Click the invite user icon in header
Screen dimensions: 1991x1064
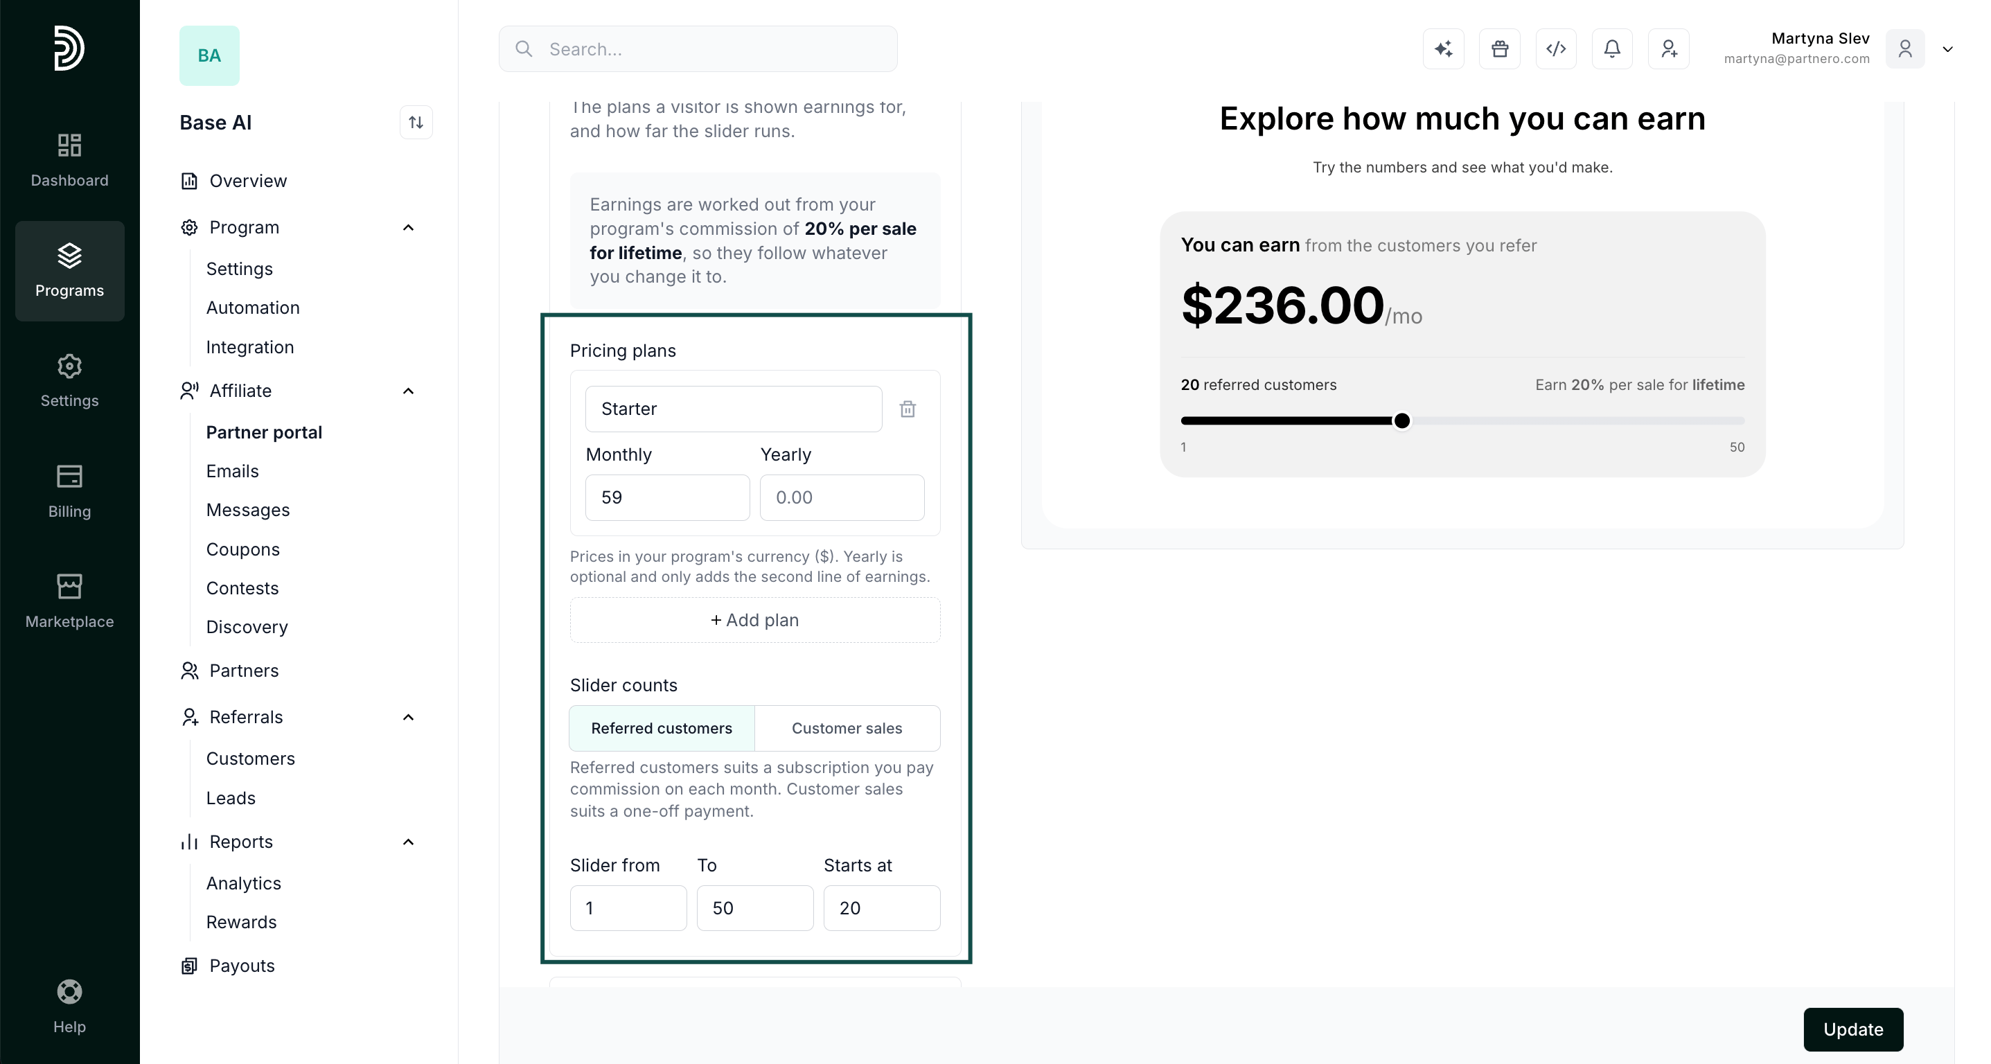(1669, 48)
